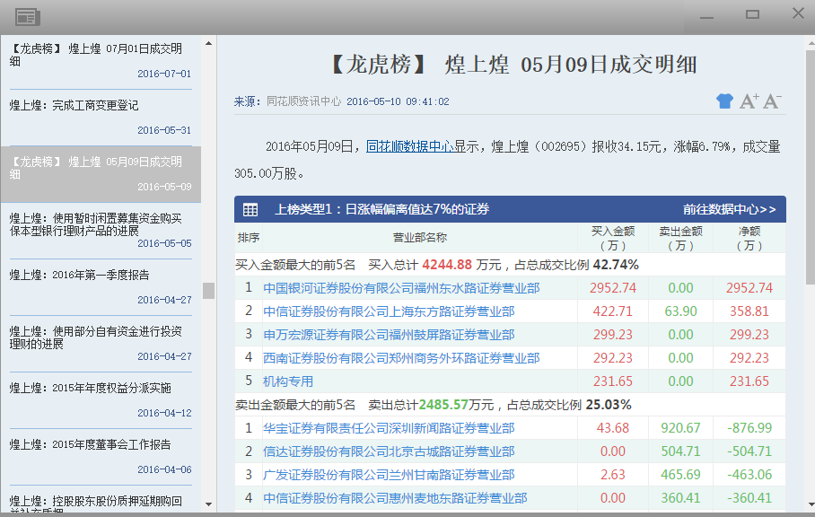Open 信达证券北京古城路证券营业部 link
The height and width of the screenshot is (517, 815).
[389, 451]
